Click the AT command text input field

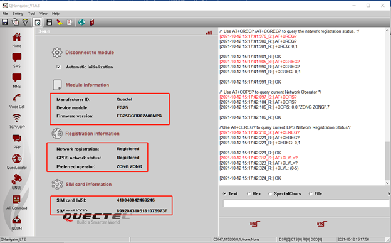coord(306,203)
